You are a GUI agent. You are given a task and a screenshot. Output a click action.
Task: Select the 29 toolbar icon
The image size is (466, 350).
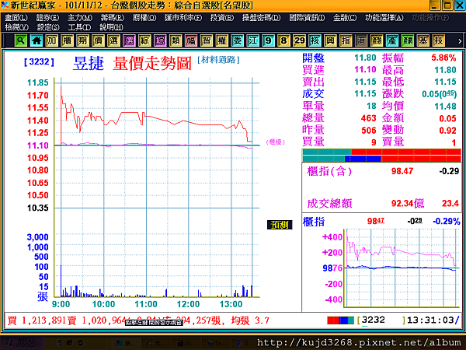point(299,40)
